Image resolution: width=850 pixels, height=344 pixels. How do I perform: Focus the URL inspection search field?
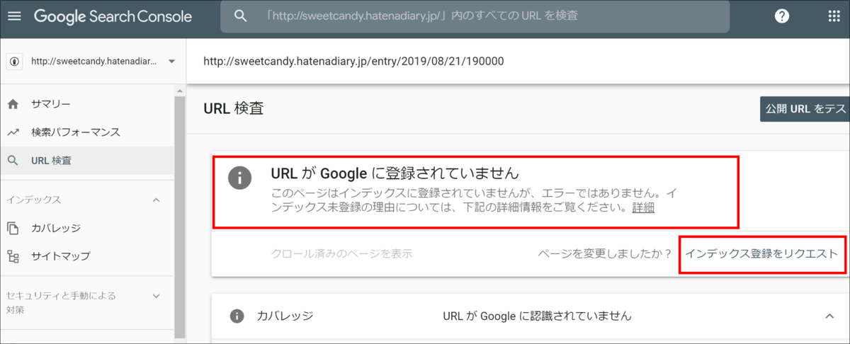pyautogui.click(x=475, y=16)
